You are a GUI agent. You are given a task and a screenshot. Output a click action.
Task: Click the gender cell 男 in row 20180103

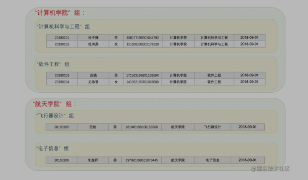tap(116, 75)
